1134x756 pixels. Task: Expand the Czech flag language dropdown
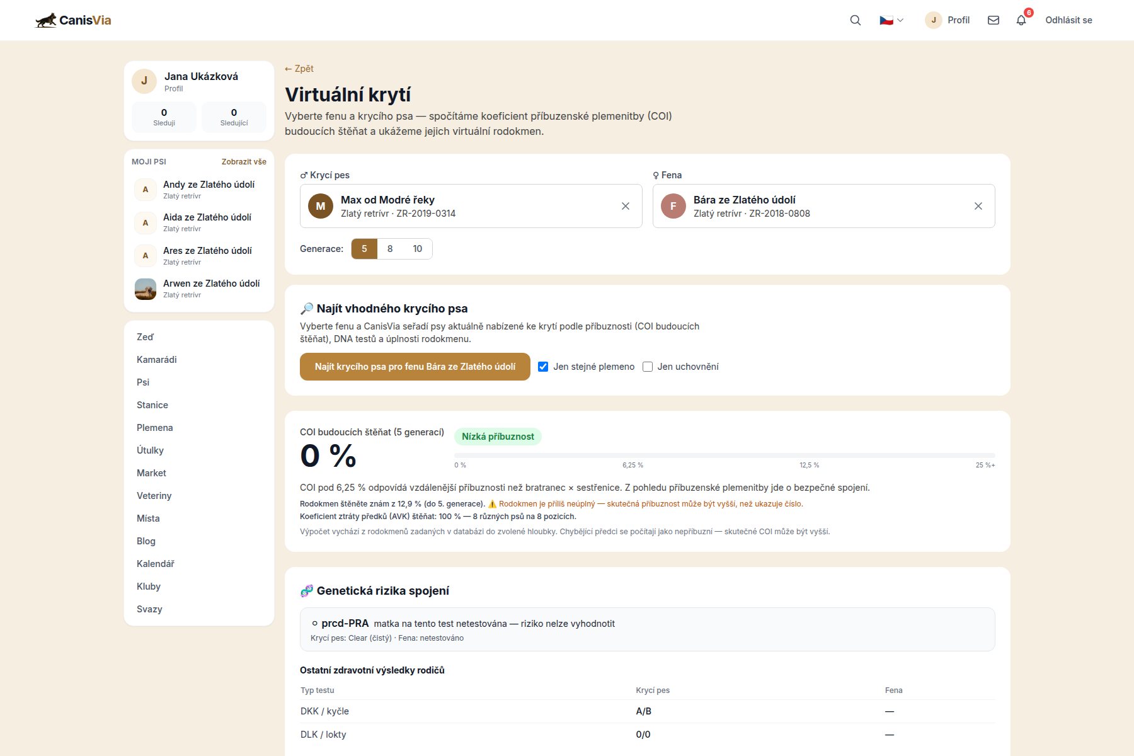891,20
